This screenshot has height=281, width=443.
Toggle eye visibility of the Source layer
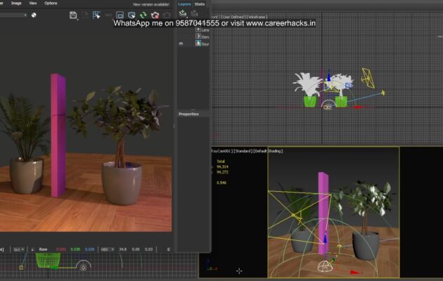click(x=181, y=44)
